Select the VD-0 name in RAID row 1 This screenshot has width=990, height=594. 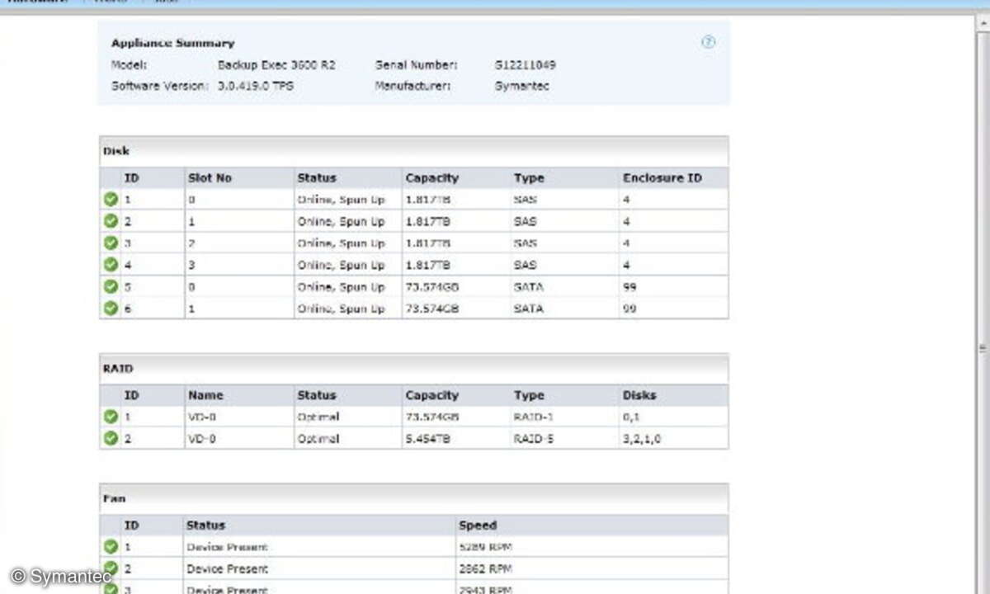tap(201, 417)
